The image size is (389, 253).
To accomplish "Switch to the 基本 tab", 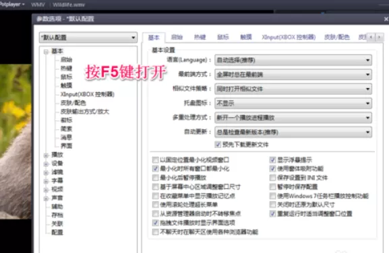I will click(x=154, y=38).
